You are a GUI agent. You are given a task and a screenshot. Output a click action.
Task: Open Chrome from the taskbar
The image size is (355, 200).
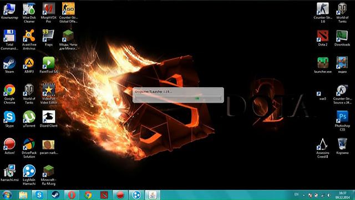point(88,195)
